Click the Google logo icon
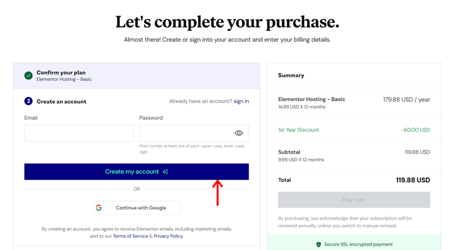Viewport: 453px width, 250px height. [x=99, y=208]
